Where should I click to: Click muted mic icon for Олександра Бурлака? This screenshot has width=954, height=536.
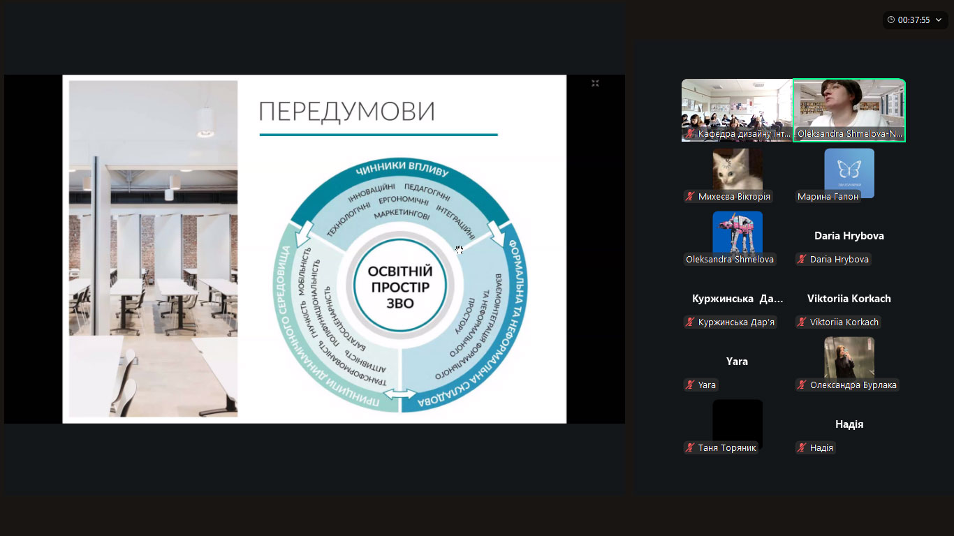coord(802,385)
